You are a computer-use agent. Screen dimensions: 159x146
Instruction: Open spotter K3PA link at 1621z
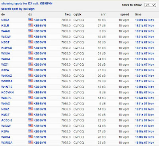[5, 70]
